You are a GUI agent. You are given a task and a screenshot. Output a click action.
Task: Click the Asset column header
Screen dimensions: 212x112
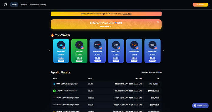click(55, 79)
